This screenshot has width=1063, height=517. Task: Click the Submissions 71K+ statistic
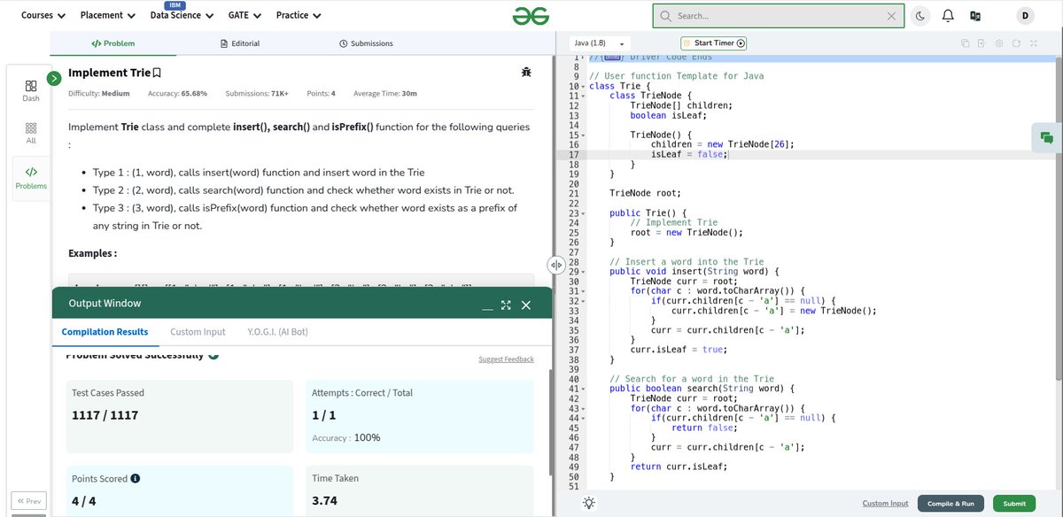257,94
